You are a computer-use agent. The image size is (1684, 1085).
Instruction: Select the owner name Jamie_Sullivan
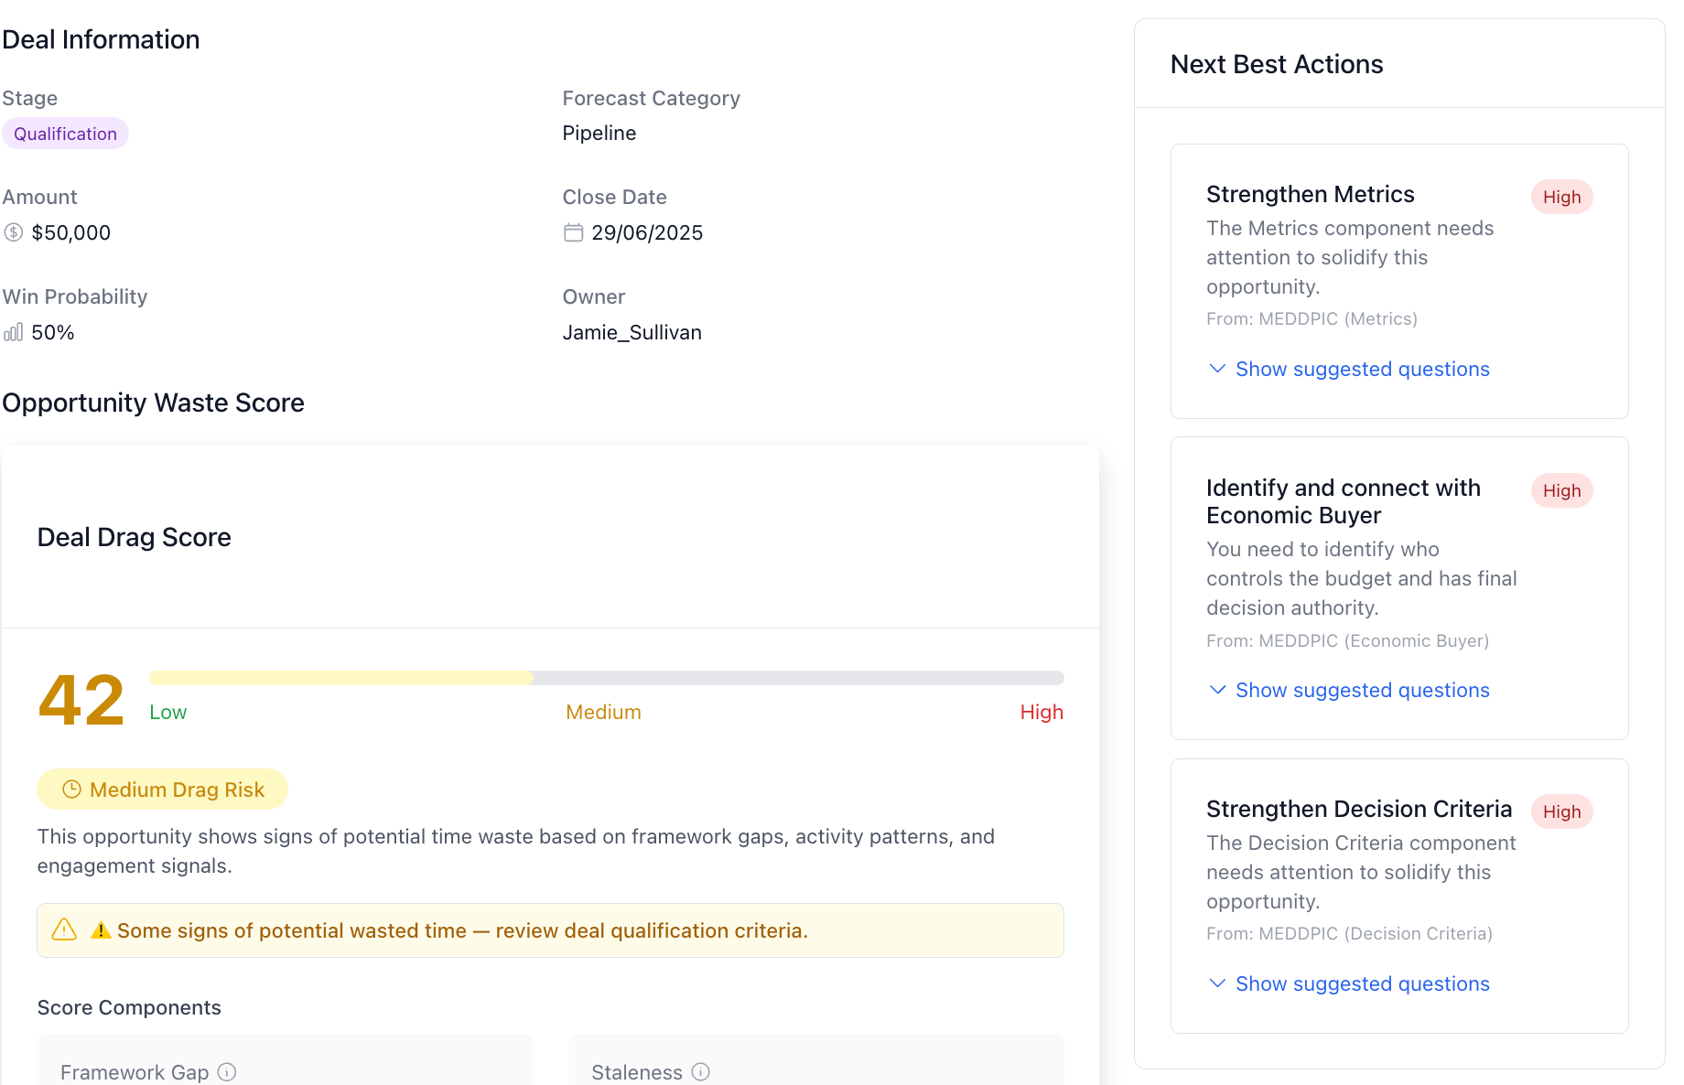click(x=631, y=332)
